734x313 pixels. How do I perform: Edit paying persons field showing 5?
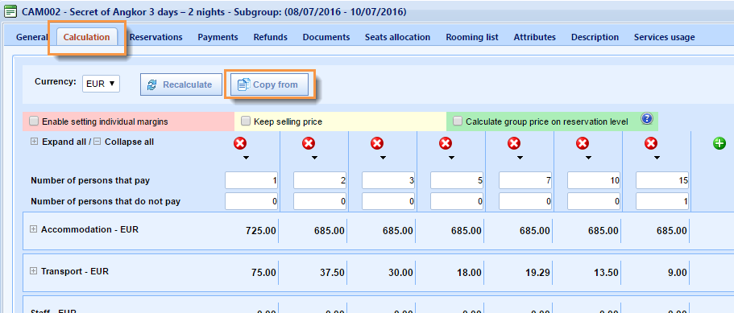click(456, 180)
